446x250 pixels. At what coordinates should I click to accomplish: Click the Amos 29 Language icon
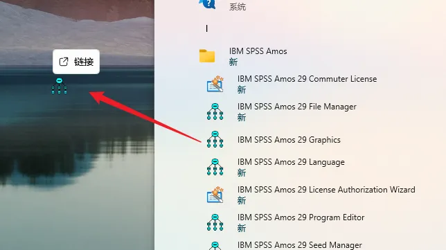215,167
